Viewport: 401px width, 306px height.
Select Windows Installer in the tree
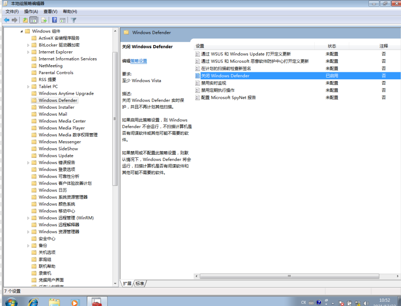57,107
